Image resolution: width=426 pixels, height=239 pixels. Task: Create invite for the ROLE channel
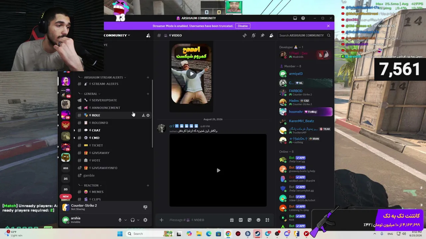coord(143,115)
